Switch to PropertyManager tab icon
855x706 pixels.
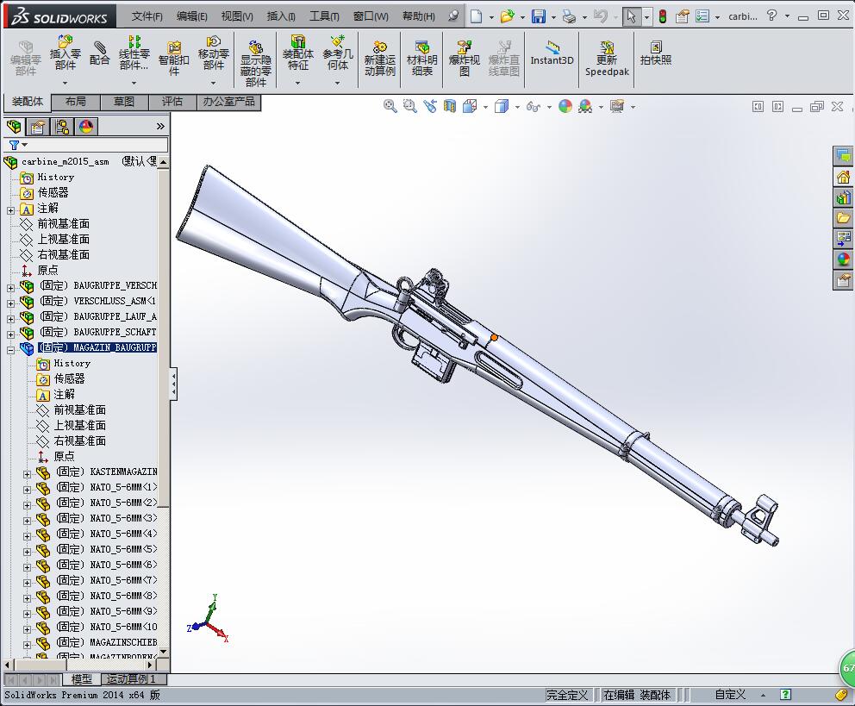[x=38, y=127]
